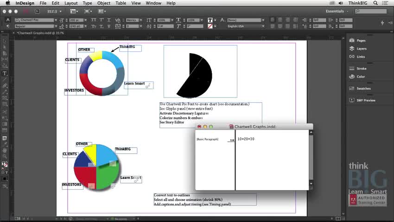This screenshot has width=394, height=222.
Task: Toggle Small Caps formatting
Action: pyautogui.click(x=94, y=26)
